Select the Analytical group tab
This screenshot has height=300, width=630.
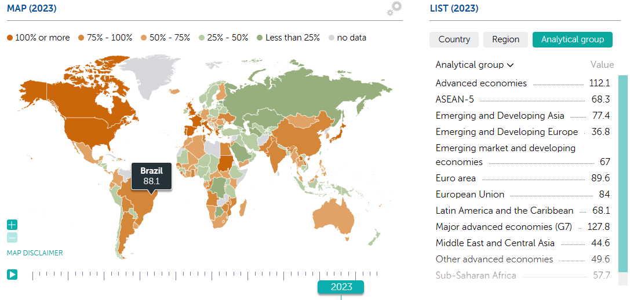click(572, 39)
